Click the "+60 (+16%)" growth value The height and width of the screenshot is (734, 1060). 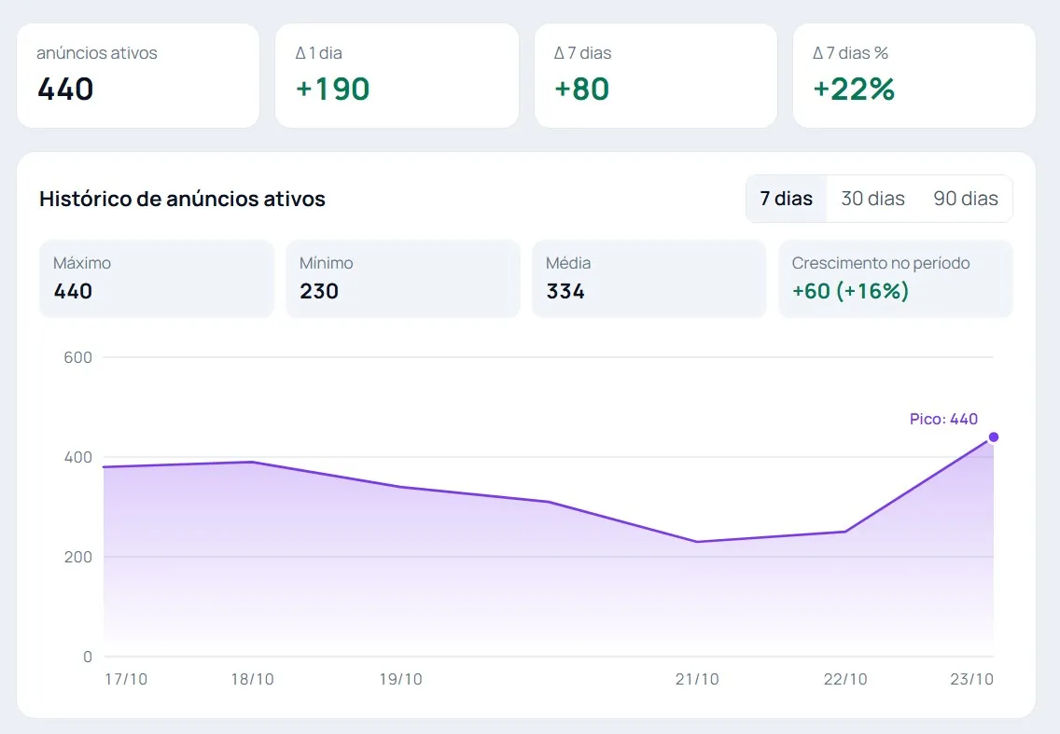850,291
